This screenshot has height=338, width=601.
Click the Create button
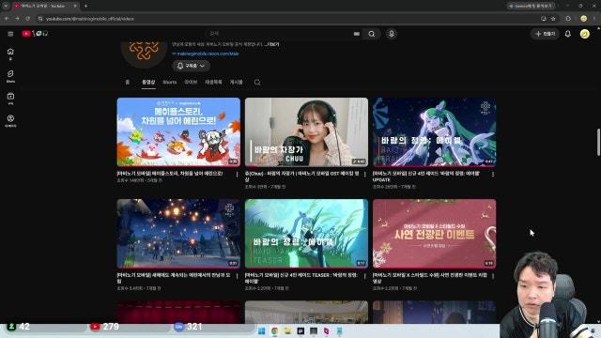pyautogui.click(x=545, y=34)
